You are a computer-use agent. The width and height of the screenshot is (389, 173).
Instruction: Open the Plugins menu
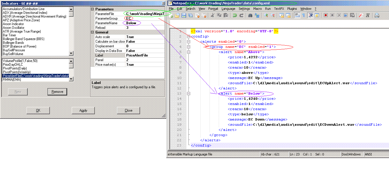coord(292,9)
